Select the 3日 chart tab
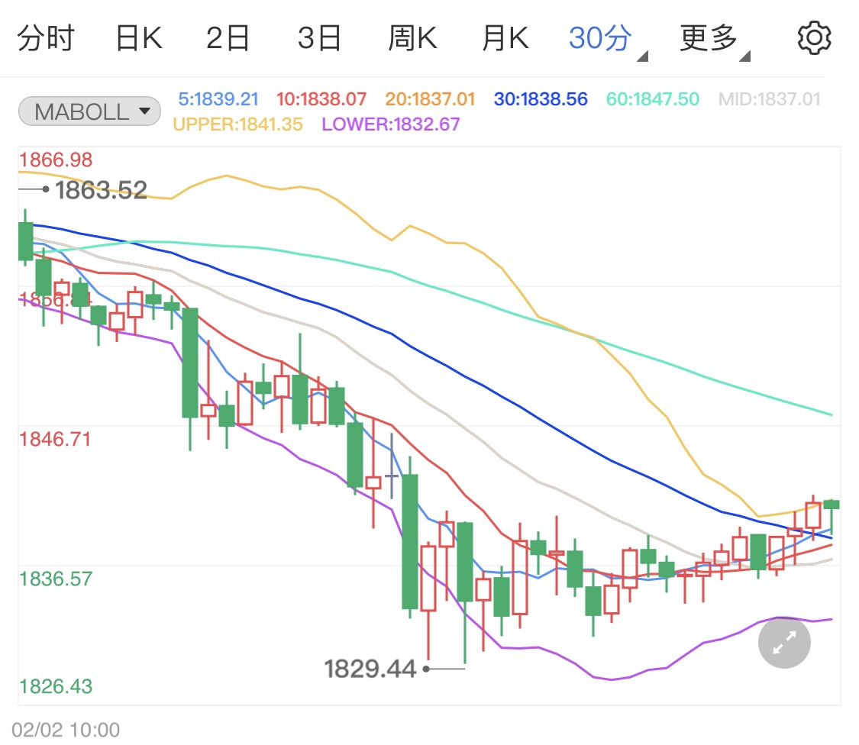859x745 pixels. point(319,38)
